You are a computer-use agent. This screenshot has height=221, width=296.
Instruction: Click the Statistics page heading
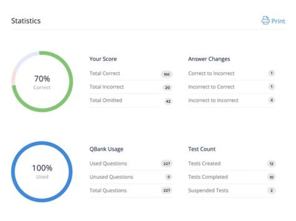point(26,21)
